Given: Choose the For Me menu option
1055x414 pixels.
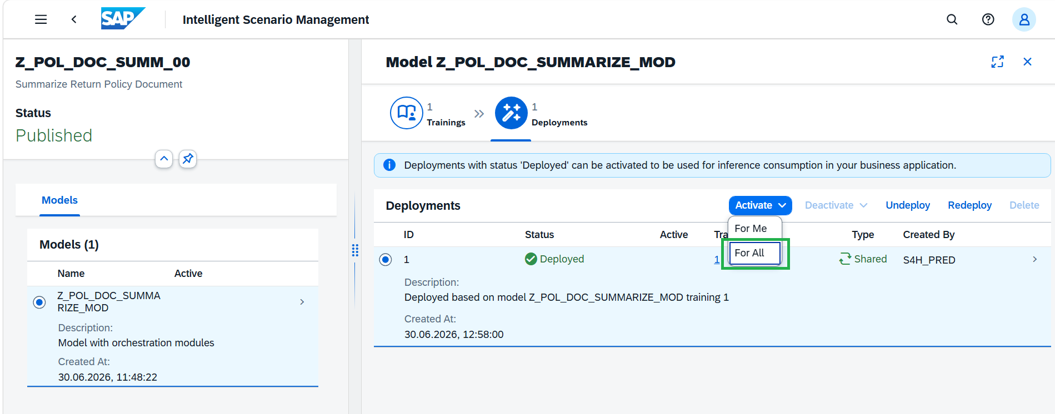Looking at the screenshot, I should point(754,229).
